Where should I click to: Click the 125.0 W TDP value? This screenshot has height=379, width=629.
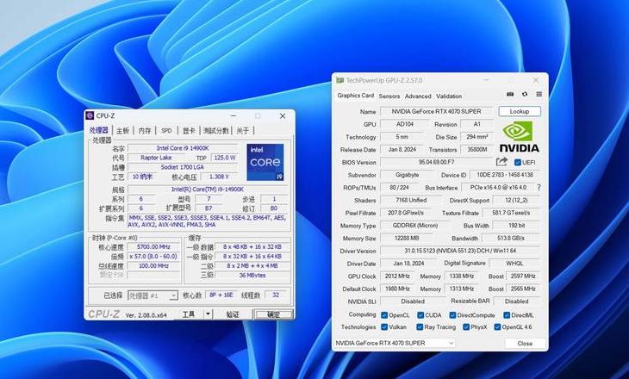225,158
